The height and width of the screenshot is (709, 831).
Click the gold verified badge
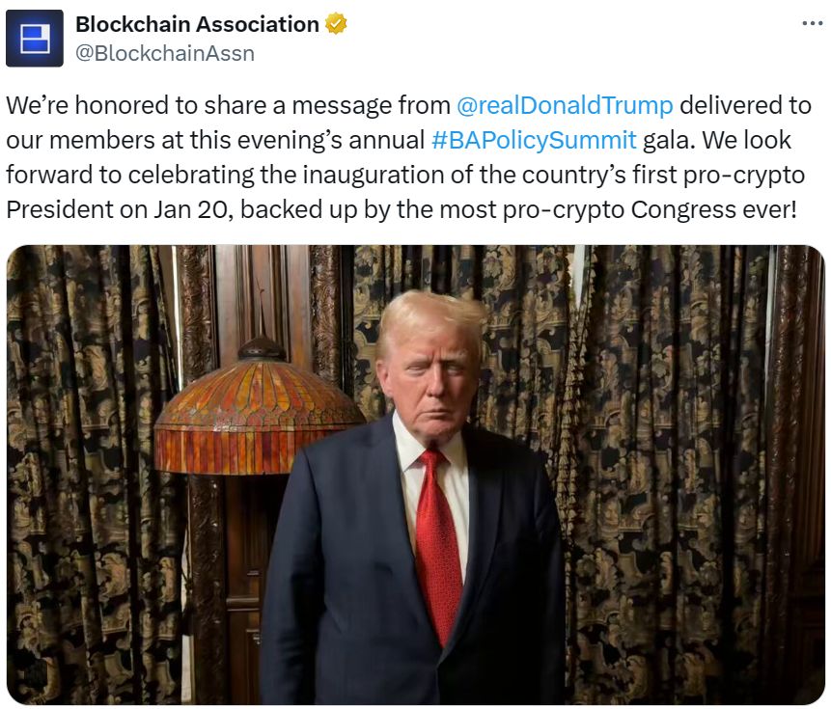[336, 24]
